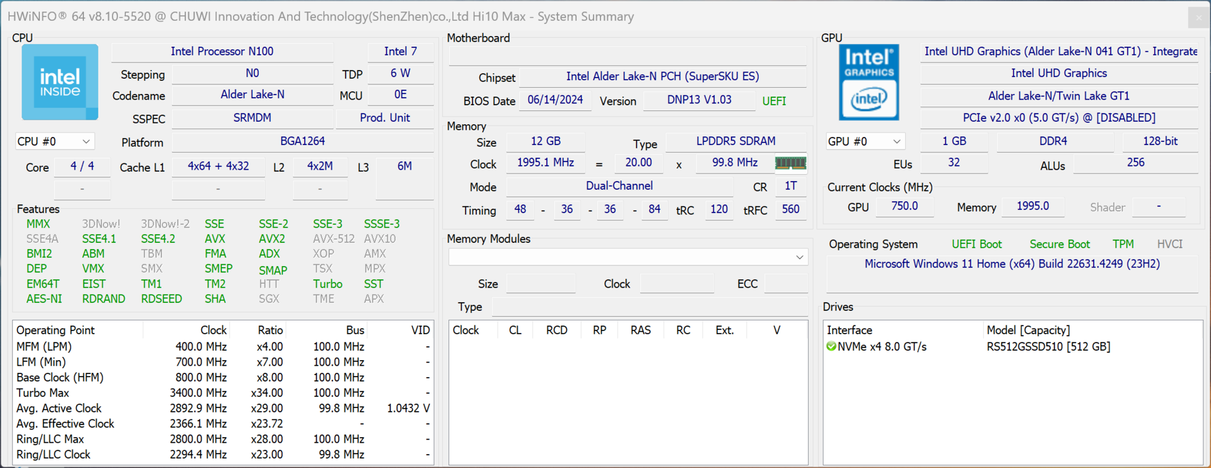
Task: Click the Secure Boot indicator label
Action: [x=1059, y=244]
